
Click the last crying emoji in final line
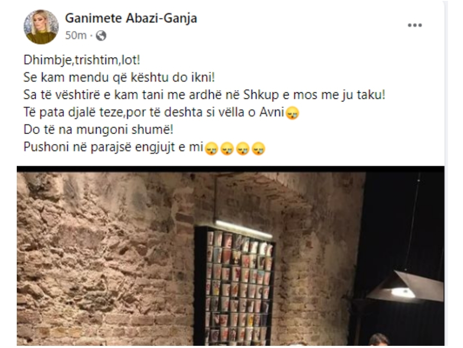point(259,149)
